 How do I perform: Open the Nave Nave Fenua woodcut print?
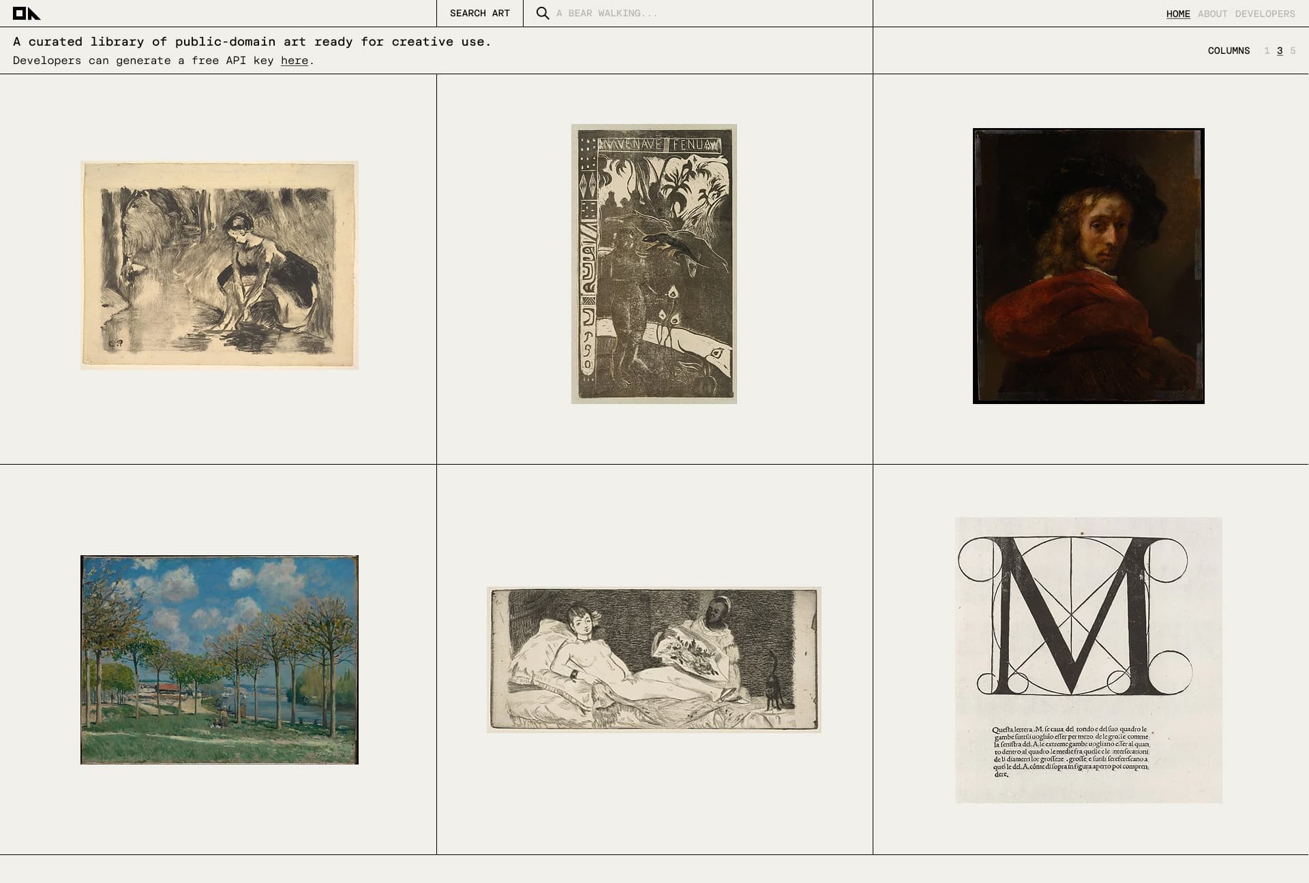pos(653,262)
